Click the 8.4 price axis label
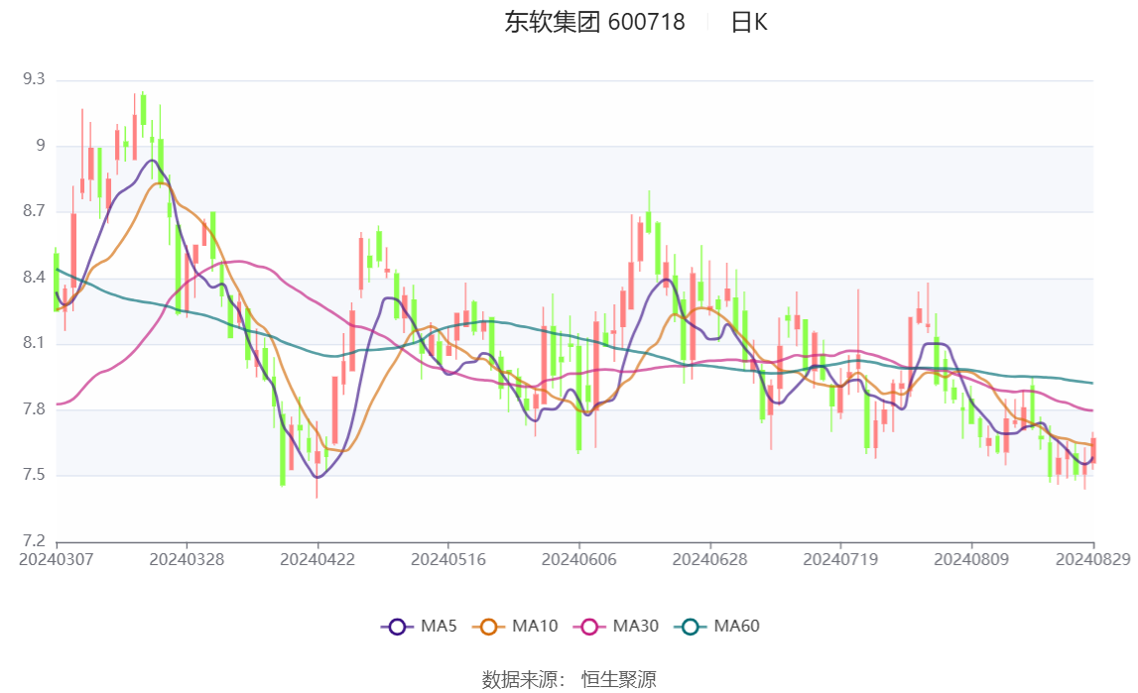 34,277
